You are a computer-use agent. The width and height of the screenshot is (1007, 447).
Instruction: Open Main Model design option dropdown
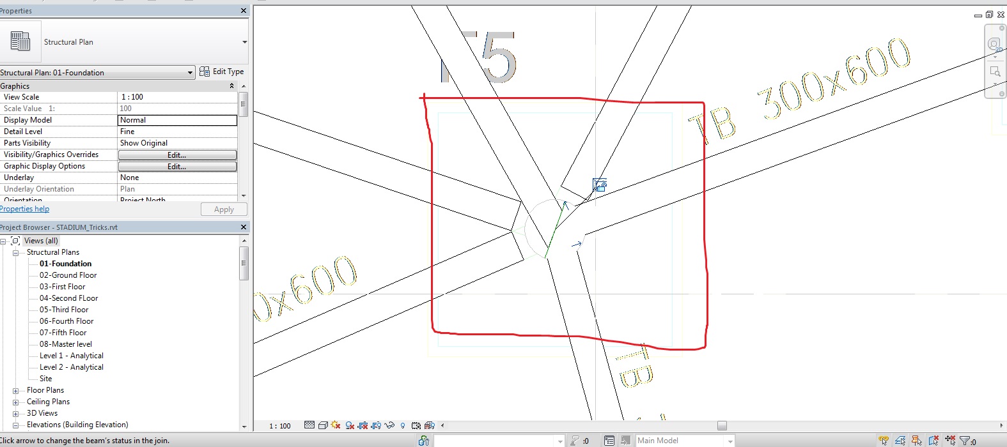coord(730,441)
